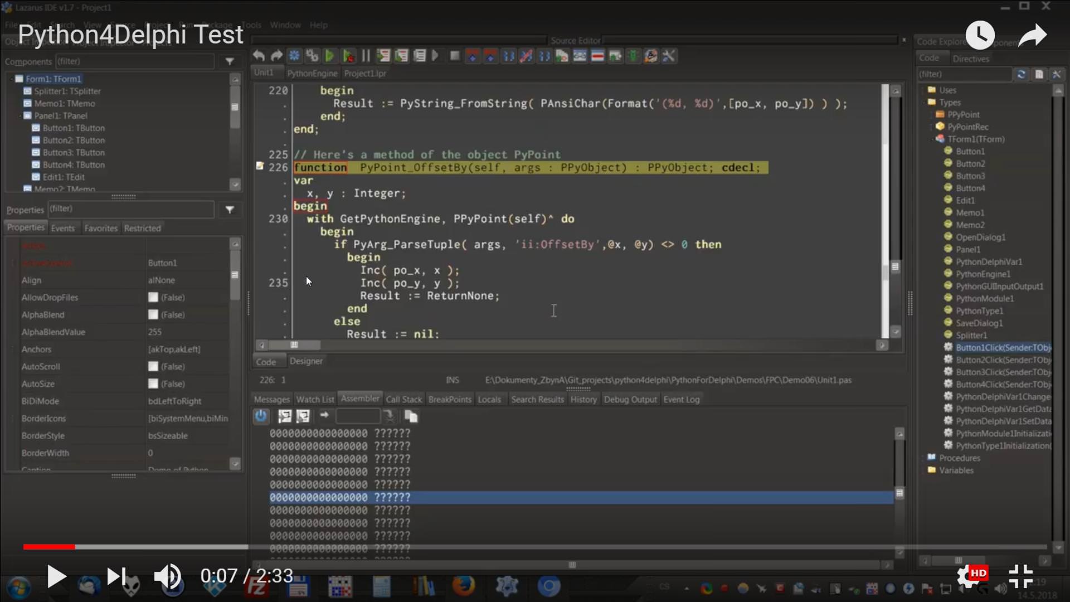The width and height of the screenshot is (1070, 602).
Task: Click the green Run program icon
Action: point(330,56)
